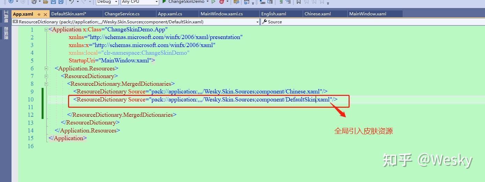Click the Source member dropdown box
485x182 pixels.
coord(373,22)
